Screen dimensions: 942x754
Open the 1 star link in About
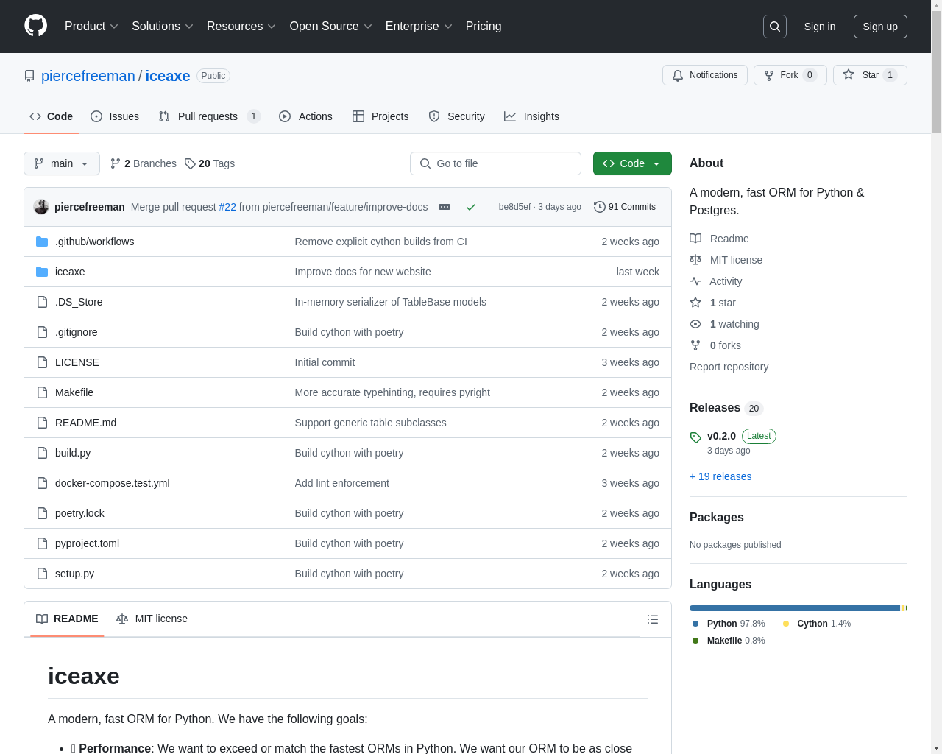click(x=712, y=303)
